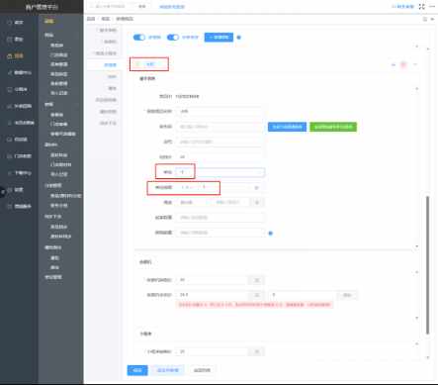Click the blue link left of the fullscreen icon

[x=402, y=6]
